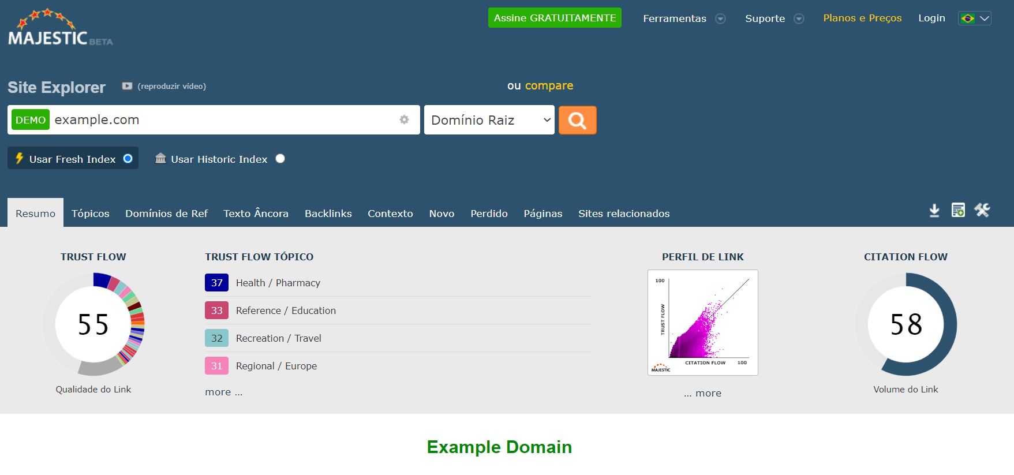
Task: Click the create report icon
Action: [x=958, y=210]
